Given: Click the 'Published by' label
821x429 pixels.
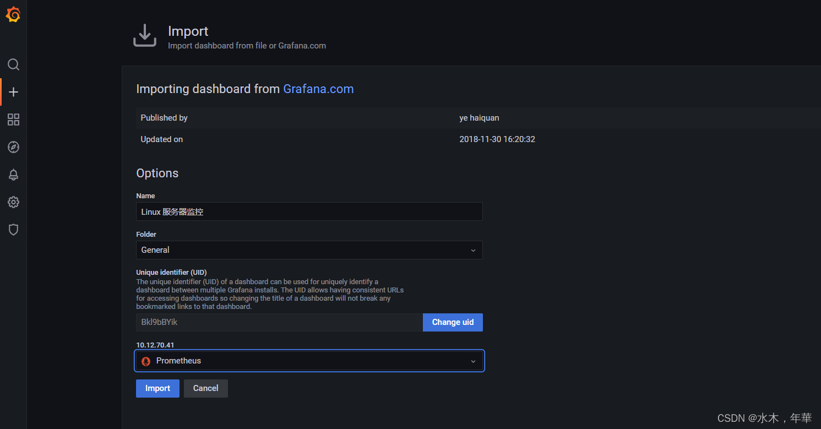Looking at the screenshot, I should (164, 118).
